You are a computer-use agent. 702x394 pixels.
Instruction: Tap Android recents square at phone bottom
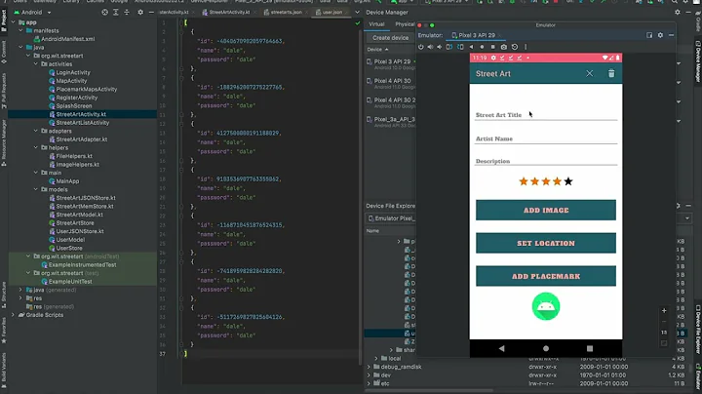(x=590, y=348)
